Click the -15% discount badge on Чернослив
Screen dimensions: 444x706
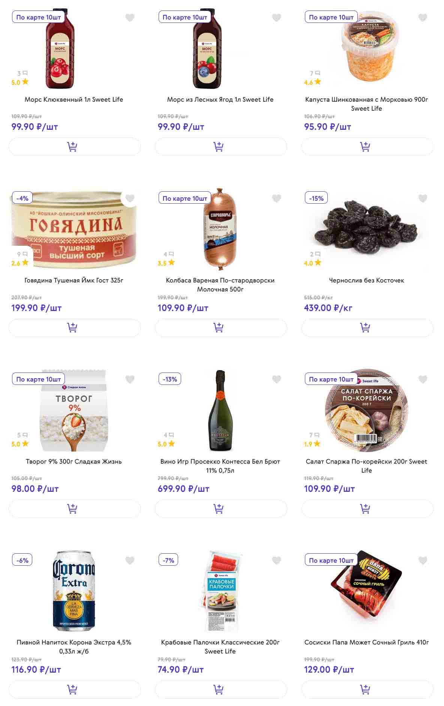coord(316,198)
